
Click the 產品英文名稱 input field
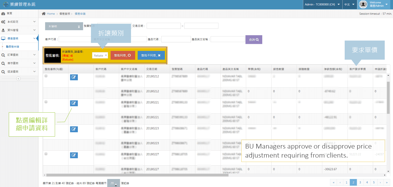[x=228, y=39]
